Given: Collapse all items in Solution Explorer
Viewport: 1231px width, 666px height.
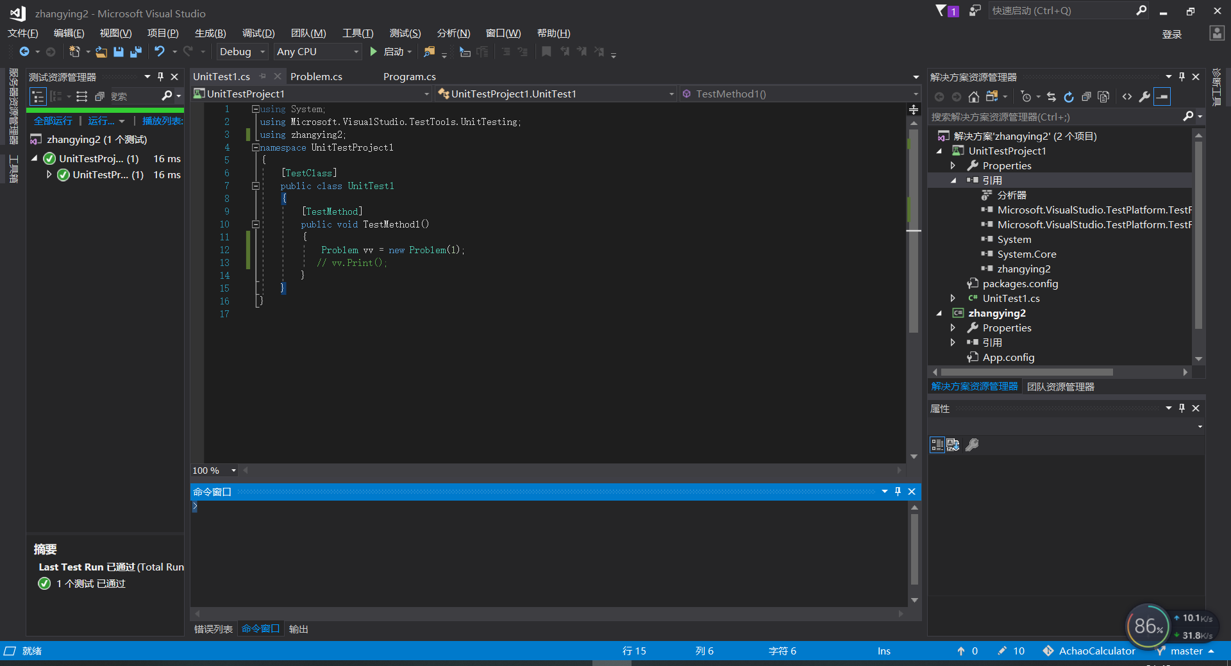Looking at the screenshot, I should tap(1086, 97).
